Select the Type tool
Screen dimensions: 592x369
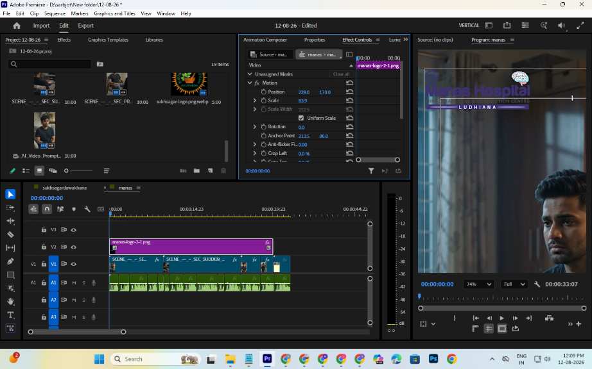click(x=10, y=315)
